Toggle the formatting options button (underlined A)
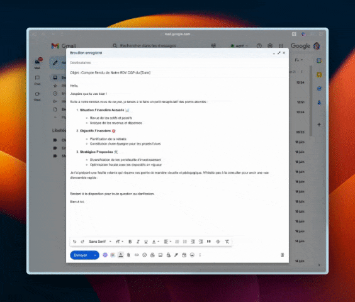This screenshot has width=355, height=302. click(x=121, y=255)
